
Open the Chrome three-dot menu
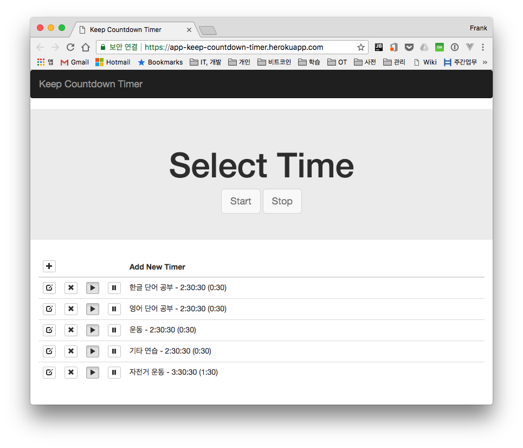pyautogui.click(x=483, y=47)
